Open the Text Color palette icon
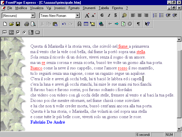 (x=124, y=15)
